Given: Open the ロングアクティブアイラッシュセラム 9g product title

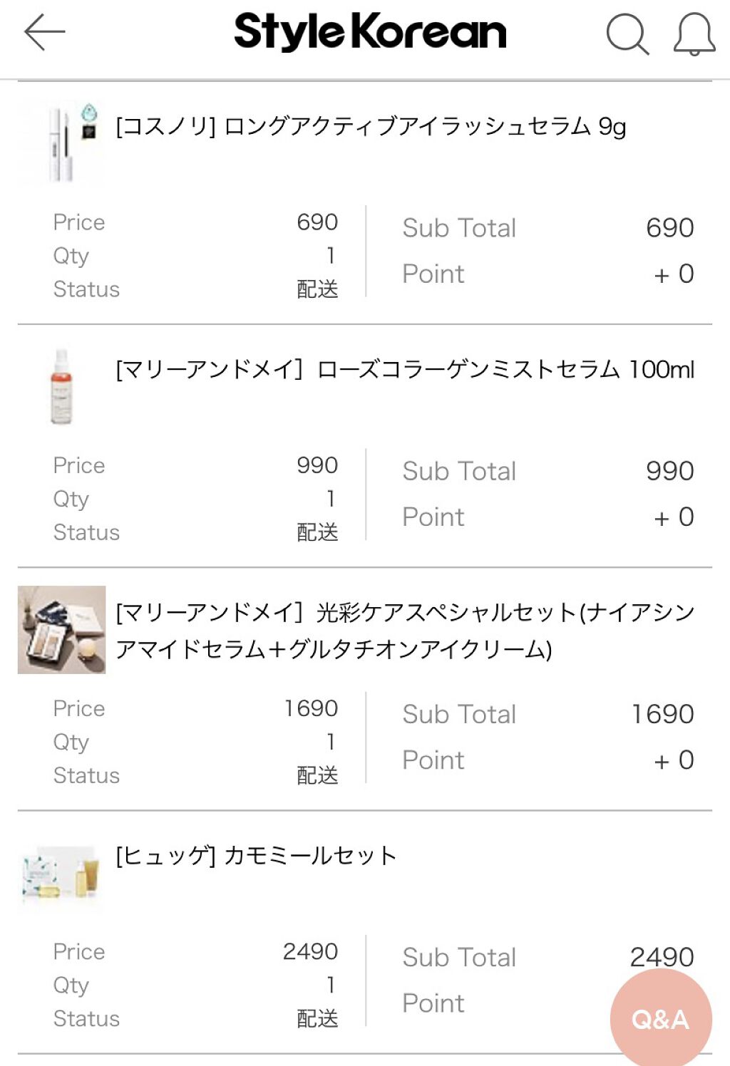Looking at the screenshot, I should click(371, 127).
